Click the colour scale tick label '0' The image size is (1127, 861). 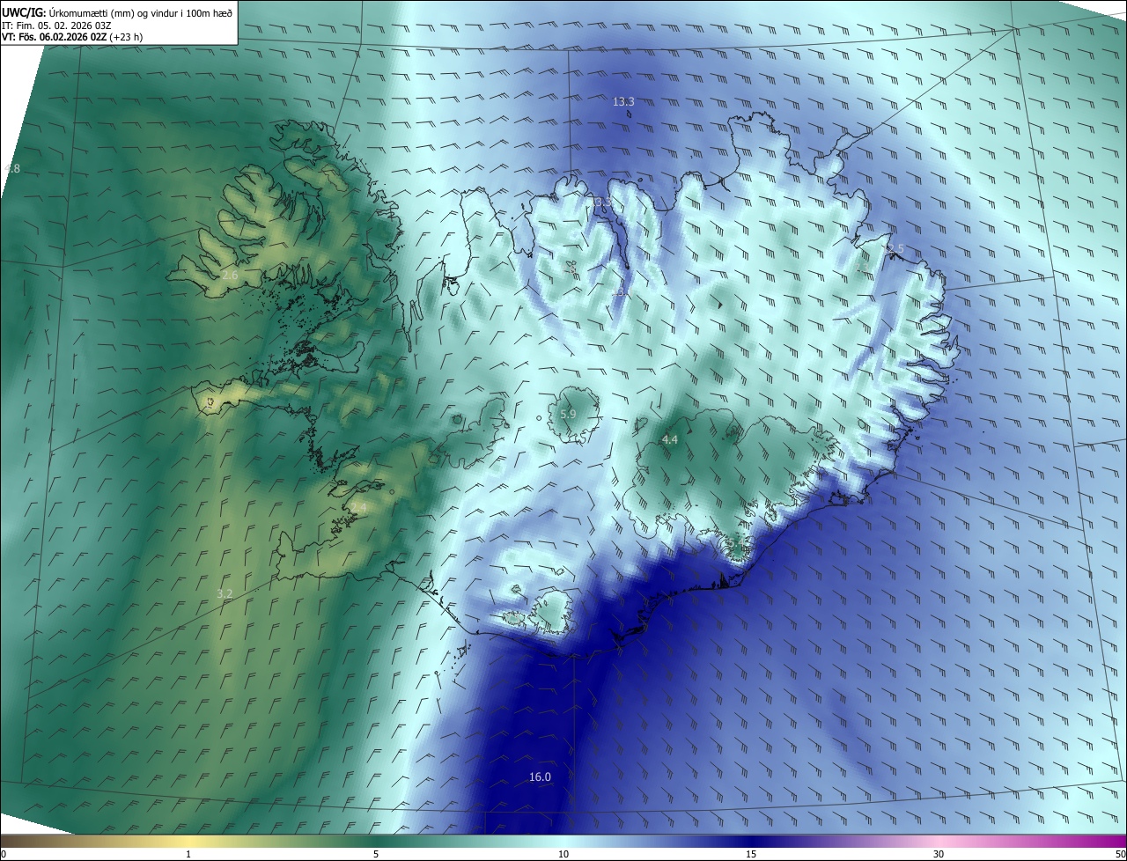[x=4, y=854]
